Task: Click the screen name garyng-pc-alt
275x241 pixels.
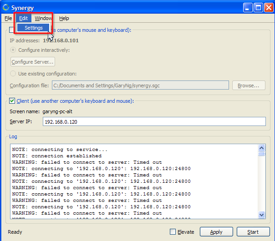Action: 57,111
